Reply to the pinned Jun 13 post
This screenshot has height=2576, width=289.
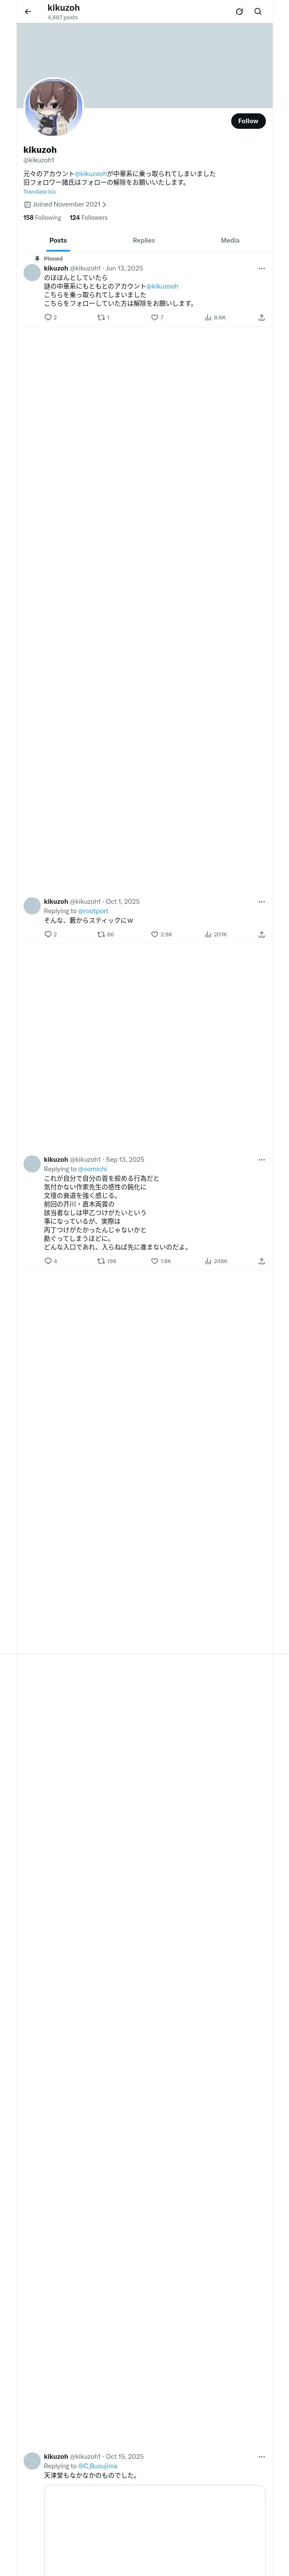click(x=48, y=317)
